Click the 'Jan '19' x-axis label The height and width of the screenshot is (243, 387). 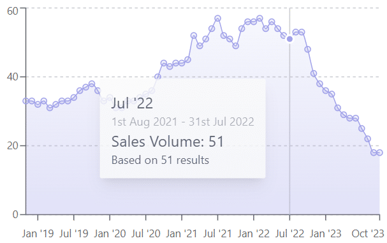point(38,233)
